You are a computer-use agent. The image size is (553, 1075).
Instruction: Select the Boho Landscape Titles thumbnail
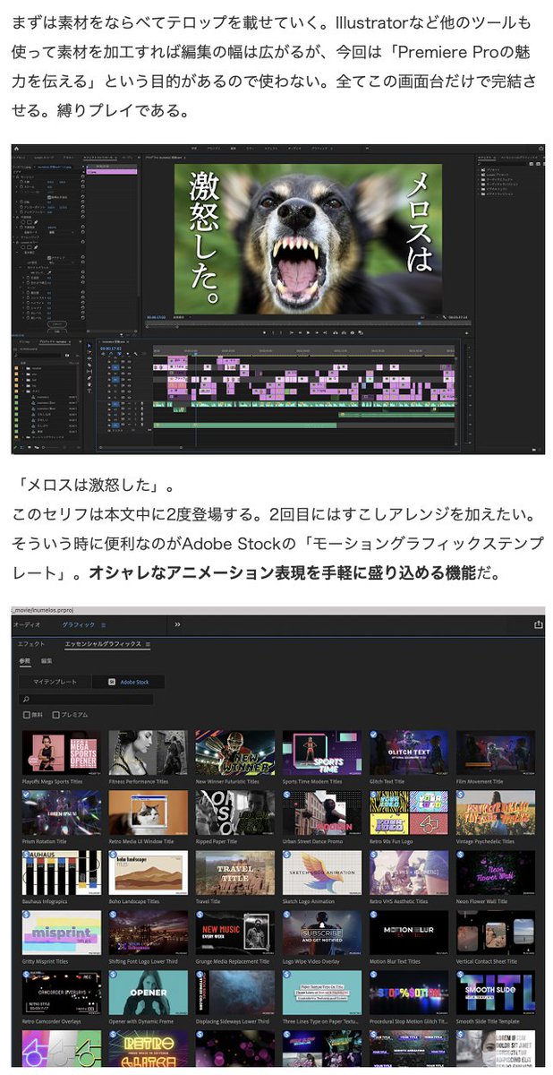pos(149,873)
